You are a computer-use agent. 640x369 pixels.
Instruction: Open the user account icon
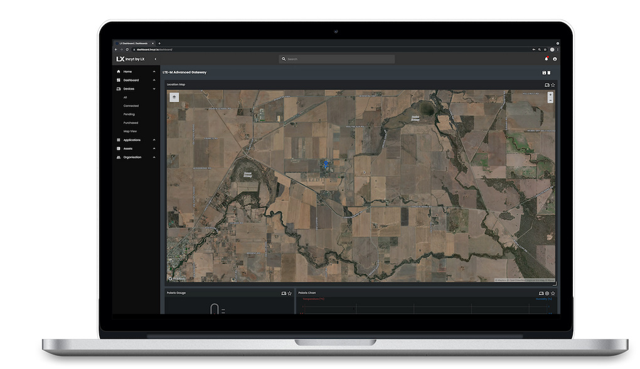(x=555, y=59)
